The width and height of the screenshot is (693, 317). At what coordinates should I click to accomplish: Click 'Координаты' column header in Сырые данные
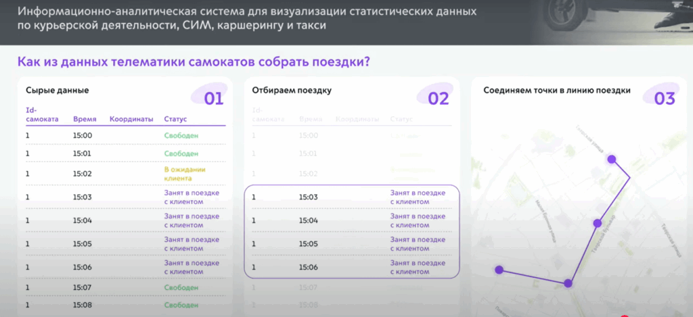[x=132, y=119]
